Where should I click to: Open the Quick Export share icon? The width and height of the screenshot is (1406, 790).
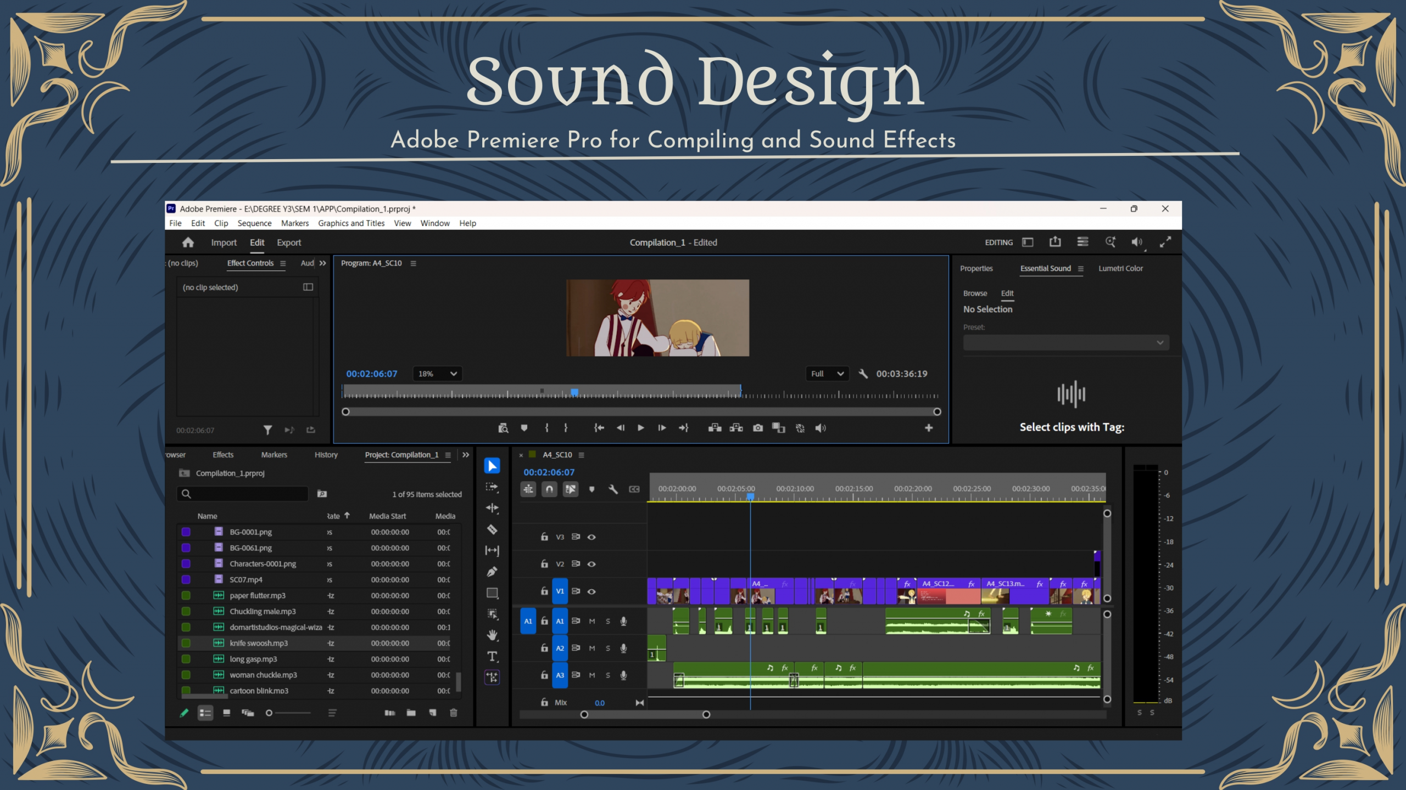pyautogui.click(x=1055, y=242)
